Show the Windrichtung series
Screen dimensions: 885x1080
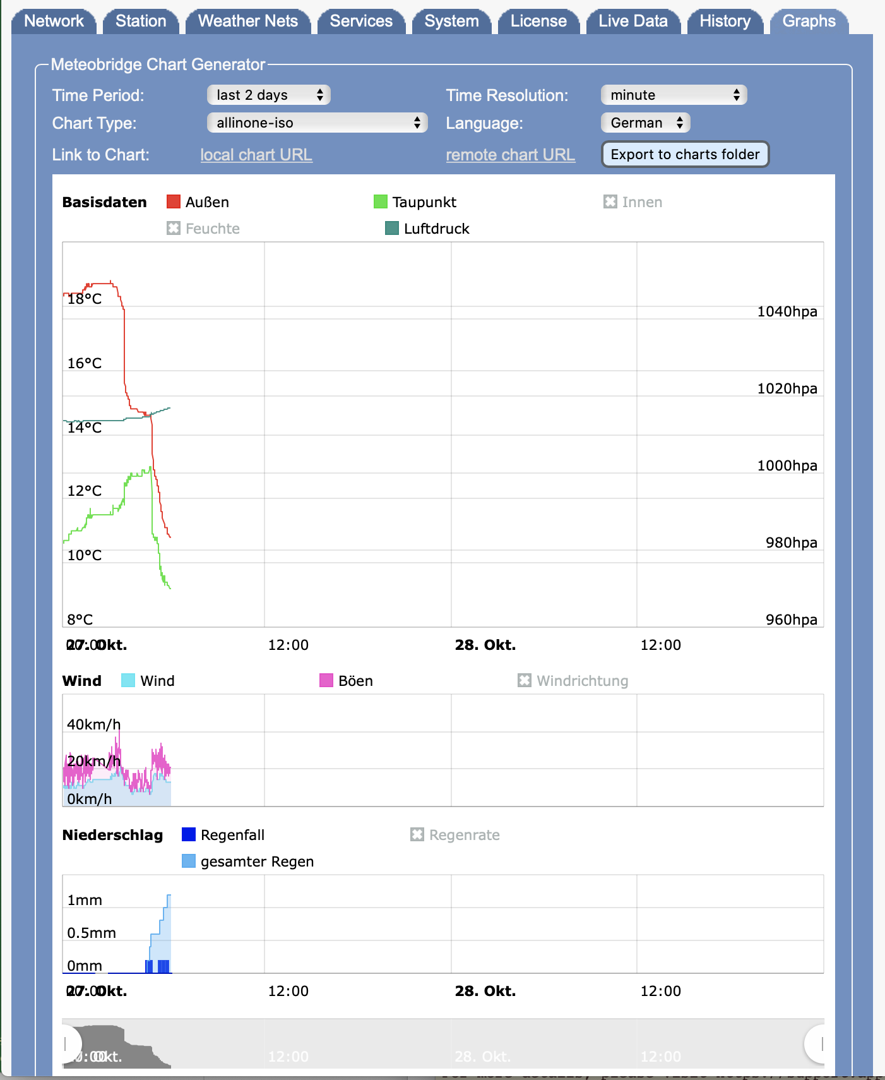pos(525,681)
